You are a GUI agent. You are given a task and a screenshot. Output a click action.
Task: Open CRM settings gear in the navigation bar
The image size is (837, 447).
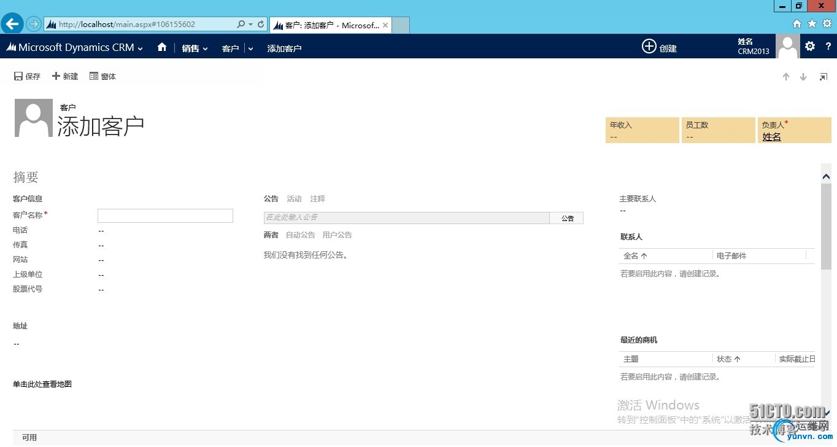(810, 46)
